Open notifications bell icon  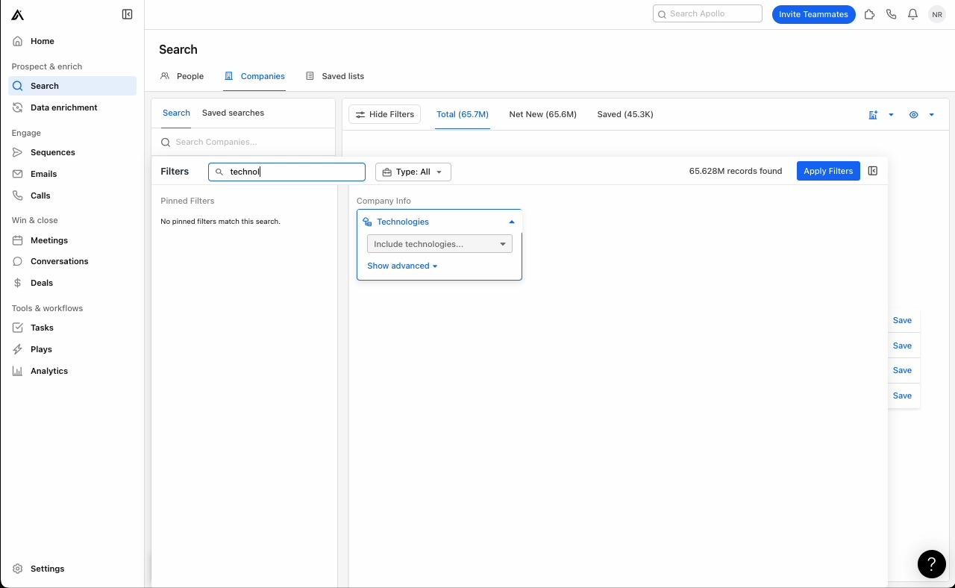point(912,14)
